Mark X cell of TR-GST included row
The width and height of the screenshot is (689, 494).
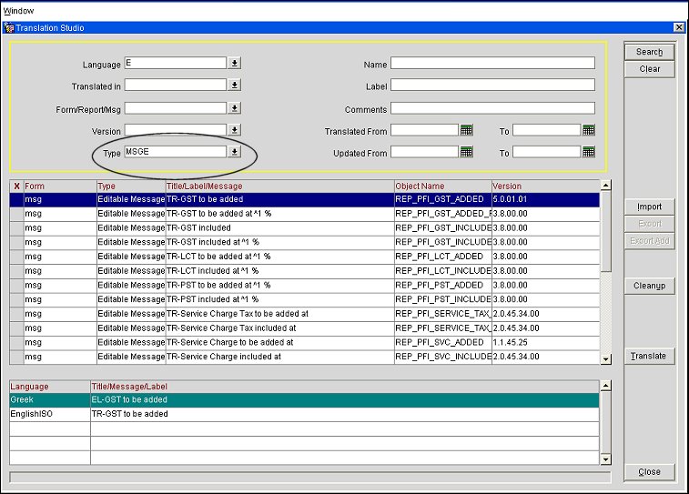16,227
